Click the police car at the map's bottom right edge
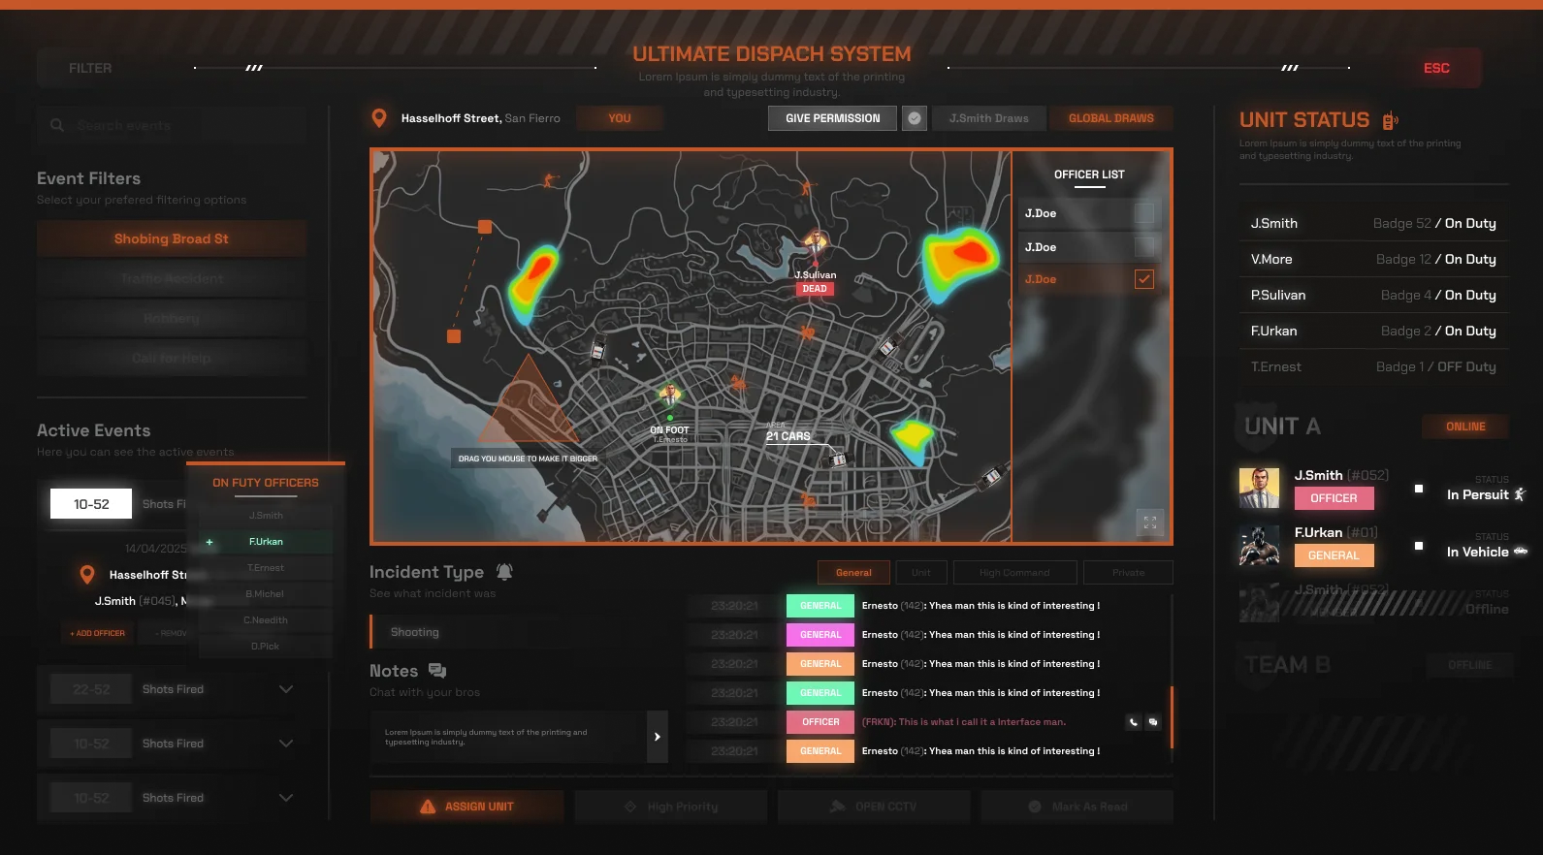 [991, 477]
